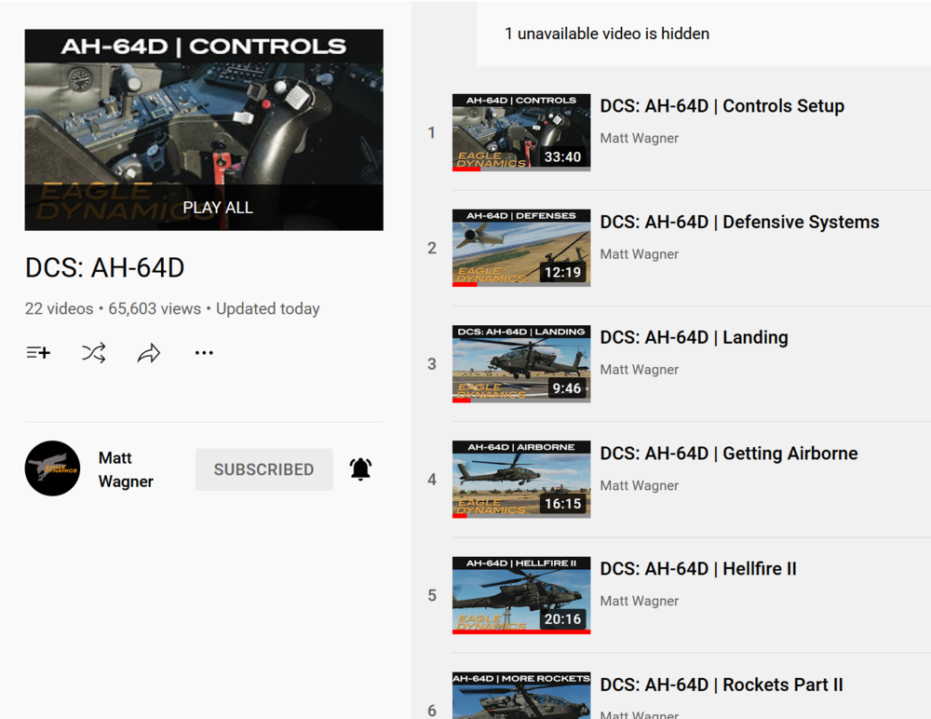
Task: Click the save playlist icon
Action: [38, 353]
